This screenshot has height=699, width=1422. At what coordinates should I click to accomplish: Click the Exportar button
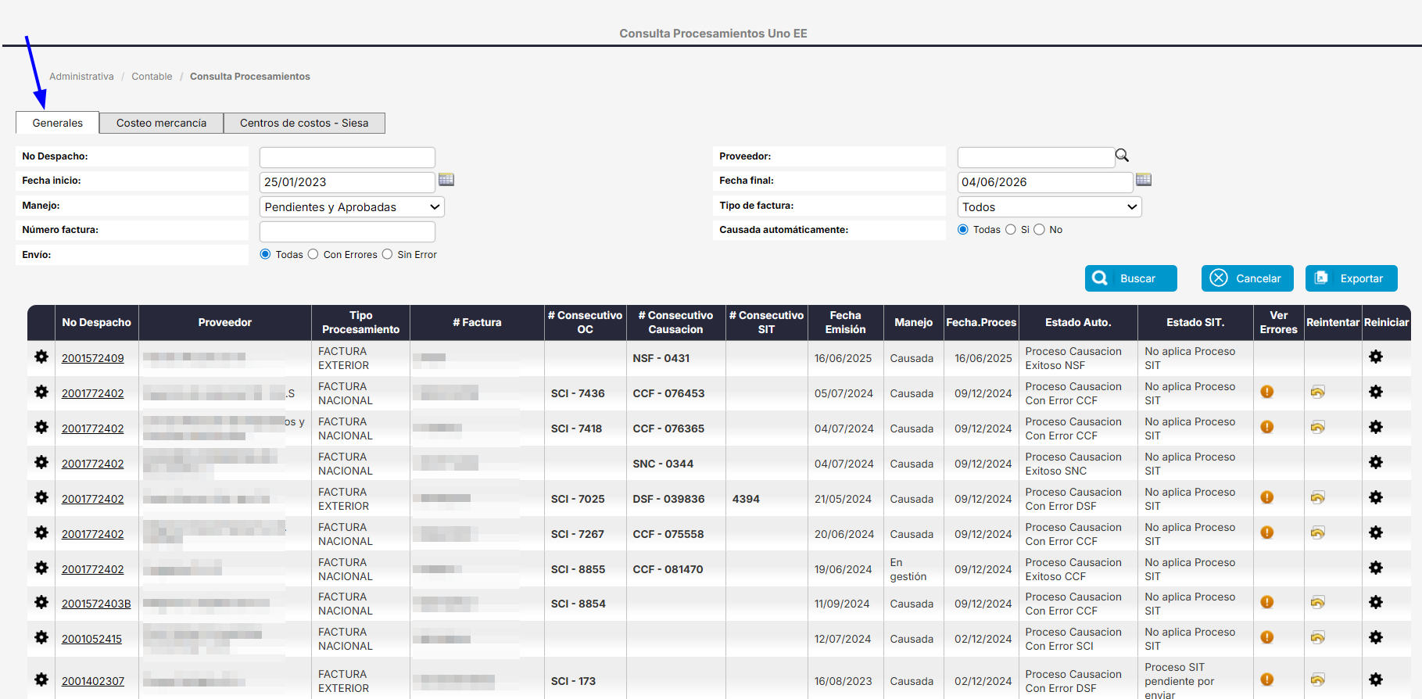click(x=1351, y=278)
